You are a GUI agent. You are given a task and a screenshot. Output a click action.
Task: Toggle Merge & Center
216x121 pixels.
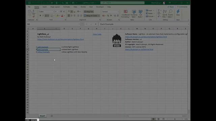[91, 16]
